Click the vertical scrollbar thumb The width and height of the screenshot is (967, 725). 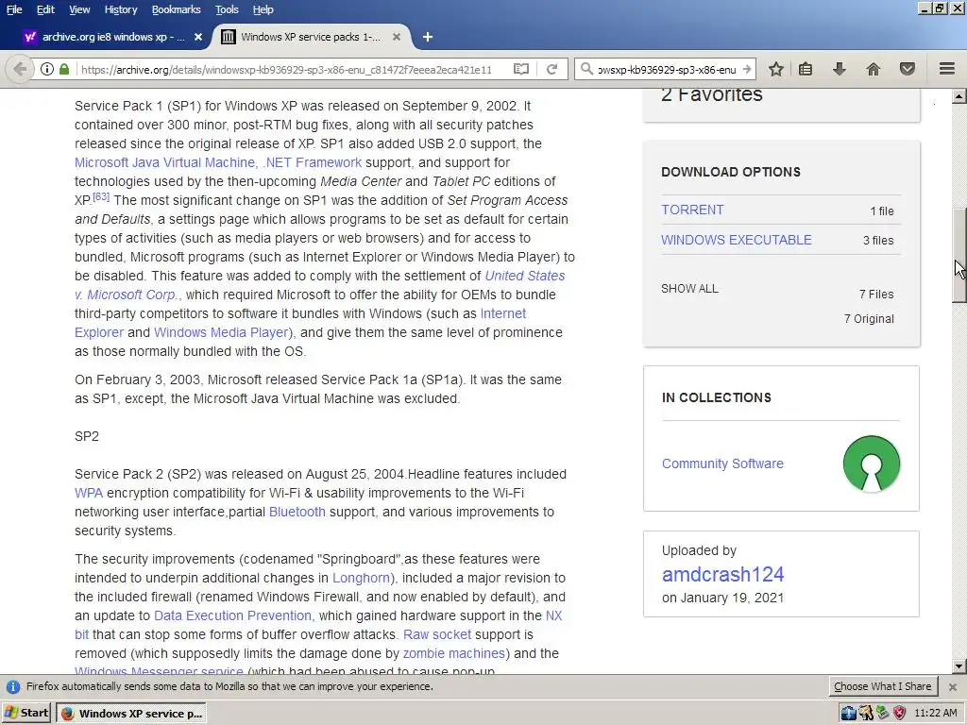pos(959,255)
